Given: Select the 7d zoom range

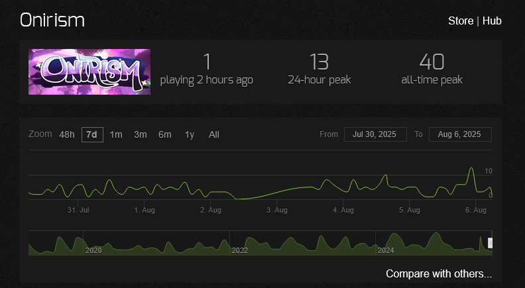Looking at the screenshot, I should (x=92, y=134).
